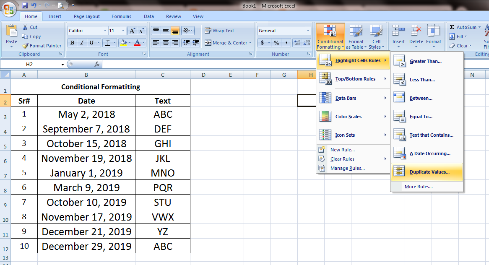Select the Format Painter icon
This screenshot has width=489, height=265.
click(42, 45)
